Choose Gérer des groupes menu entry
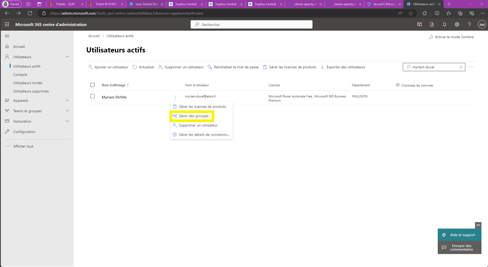 tap(202, 116)
